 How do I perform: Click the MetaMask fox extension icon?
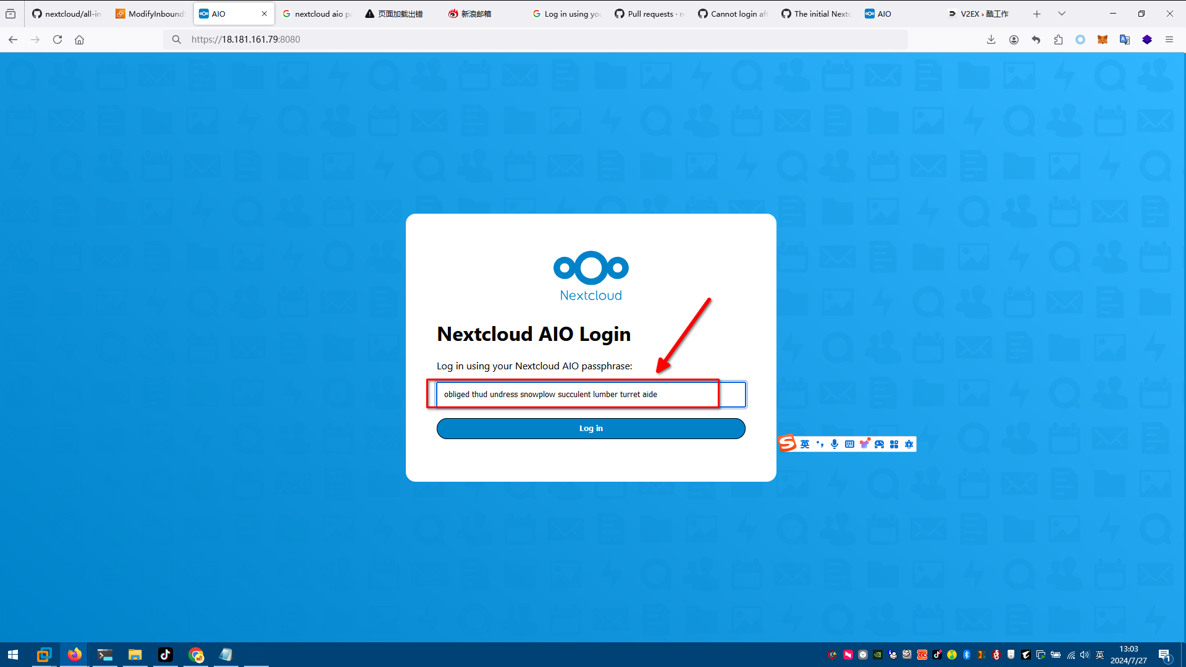point(1102,40)
